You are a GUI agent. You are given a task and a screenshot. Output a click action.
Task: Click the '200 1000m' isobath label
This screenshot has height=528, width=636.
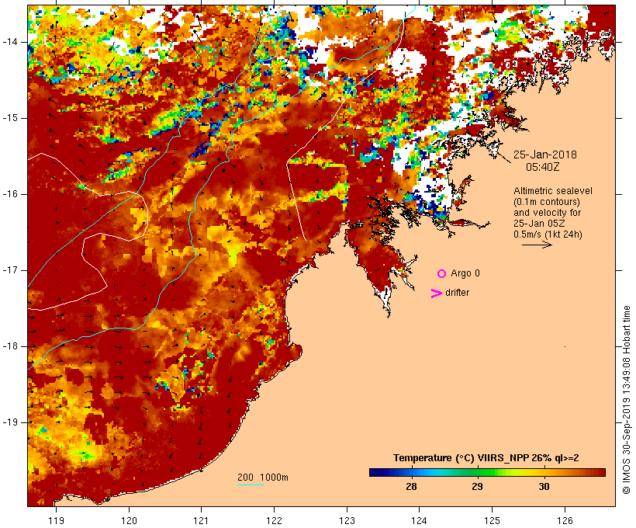click(x=263, y=478)
